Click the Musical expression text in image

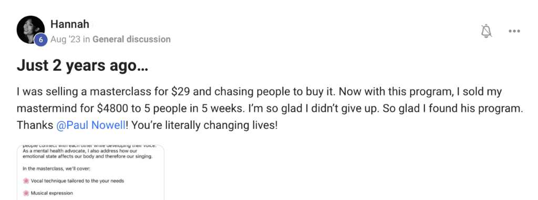[52, 193]
